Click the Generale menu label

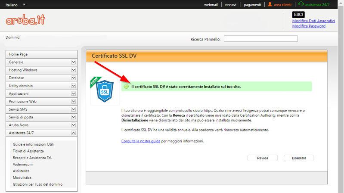pos(16,62)
